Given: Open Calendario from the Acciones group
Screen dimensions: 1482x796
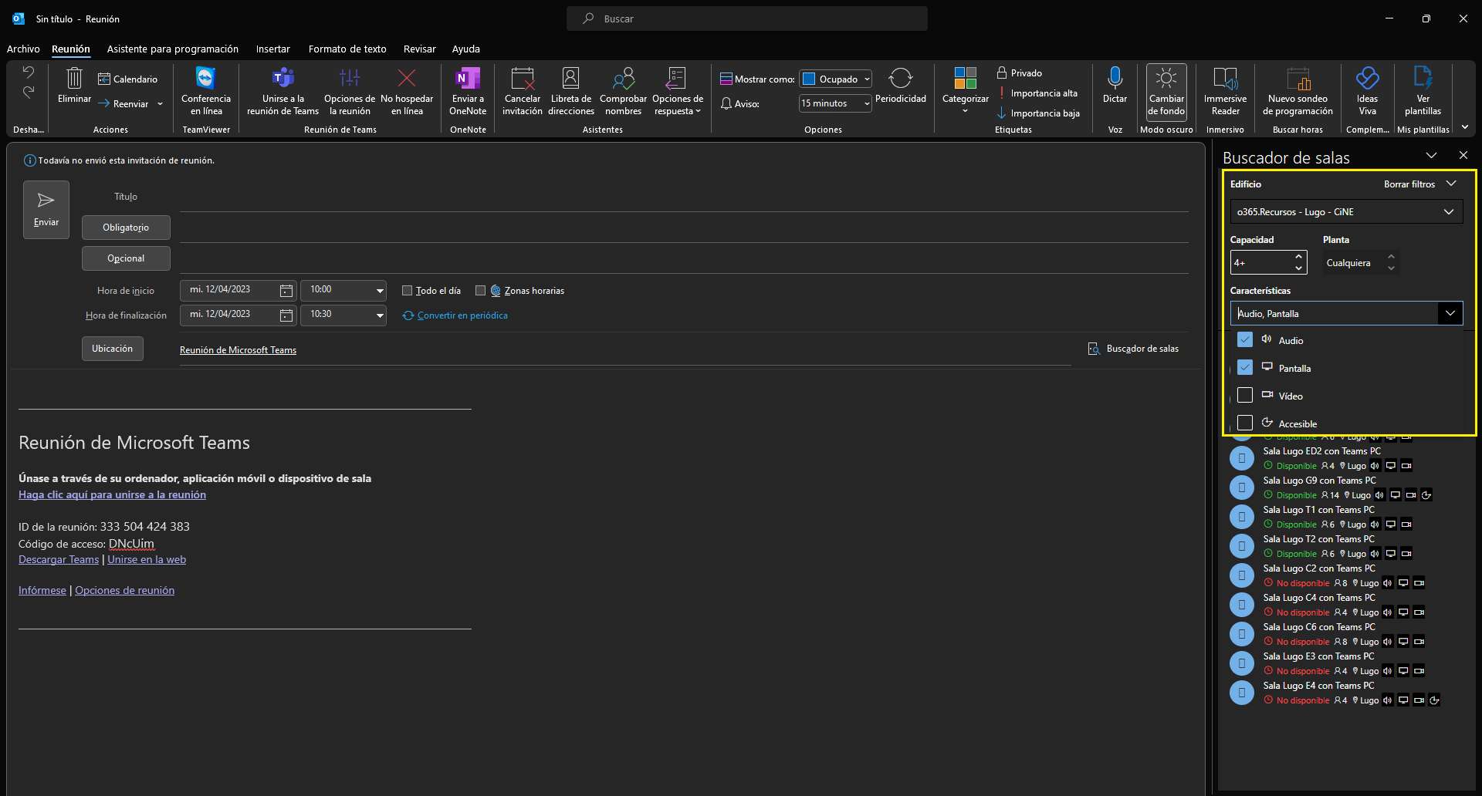Looking at the screenshot, I should click(x=127, y=79).
